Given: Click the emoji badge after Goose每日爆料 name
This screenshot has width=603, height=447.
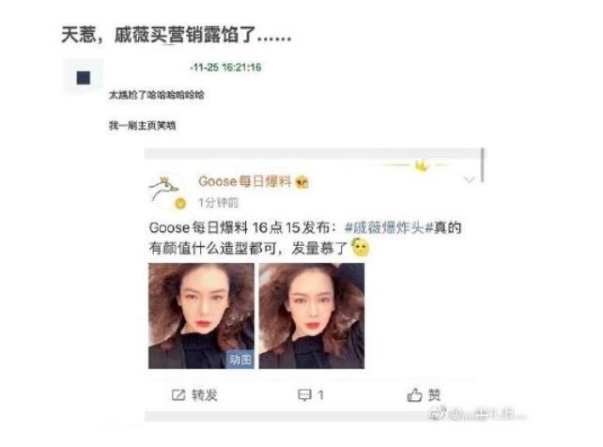Looking at the screenshot, I should [x=302, y=181].
